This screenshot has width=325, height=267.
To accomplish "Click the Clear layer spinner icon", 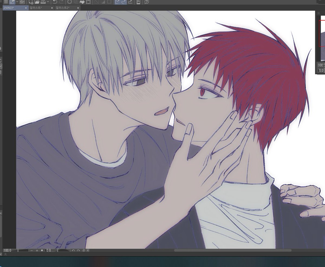I will pos(70,2).
